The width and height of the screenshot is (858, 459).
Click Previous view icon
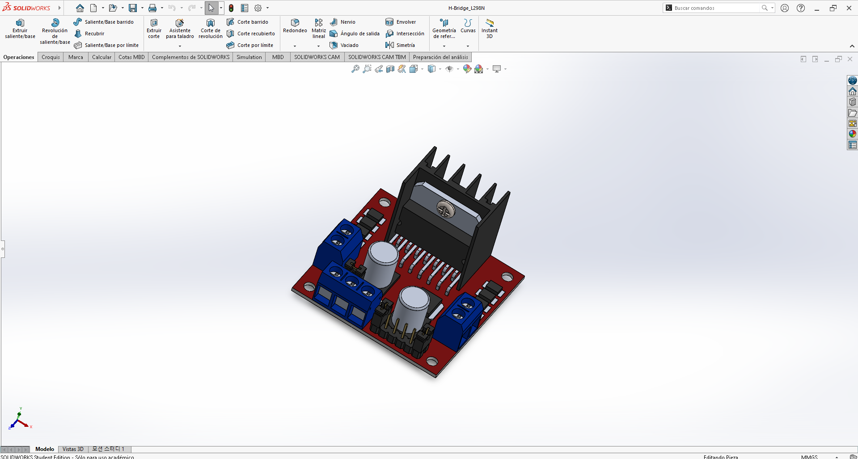tap(379, 69)
